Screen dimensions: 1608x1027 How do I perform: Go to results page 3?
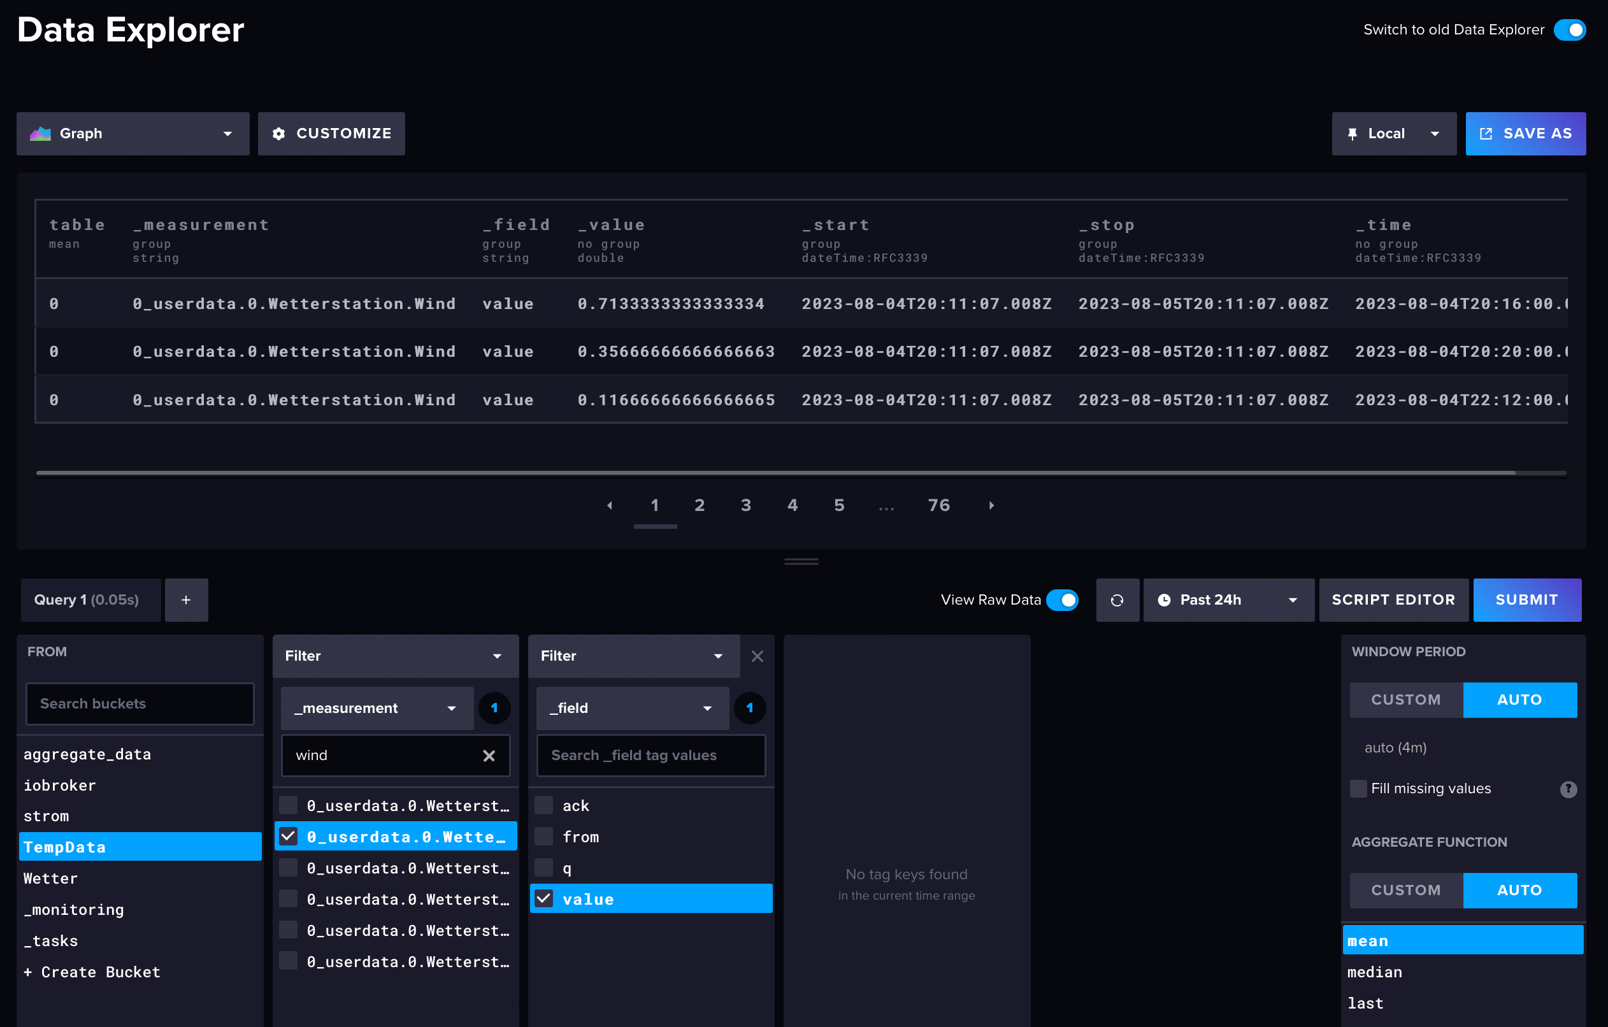coord(746,505)
